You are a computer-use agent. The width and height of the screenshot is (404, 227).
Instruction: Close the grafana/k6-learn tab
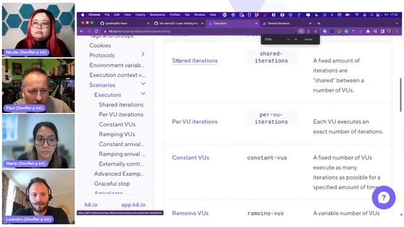(148, 23)
